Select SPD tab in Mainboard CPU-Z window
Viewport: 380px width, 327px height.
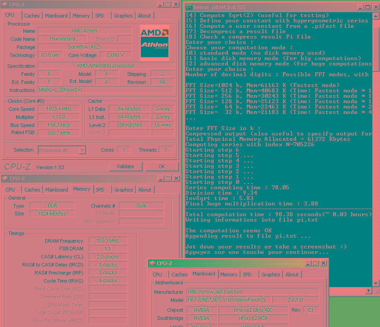click(x=247, y=275)
